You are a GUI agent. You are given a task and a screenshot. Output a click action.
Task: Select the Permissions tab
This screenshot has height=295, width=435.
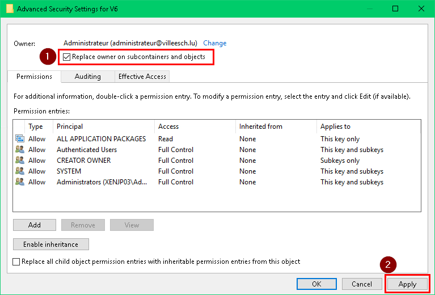click(x=34, y=77)
